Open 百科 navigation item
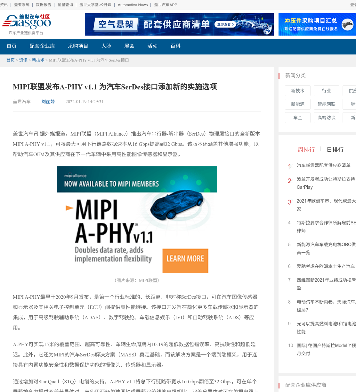The image size is (356, 392). [x=175, y=46]
